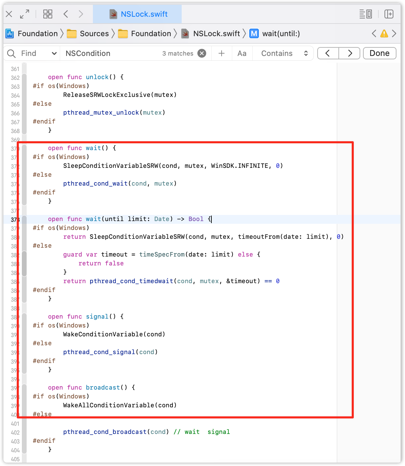Click the code folding ribbon beside unlock()
This screenshot has width=405, height=466.
pos(24,104)
